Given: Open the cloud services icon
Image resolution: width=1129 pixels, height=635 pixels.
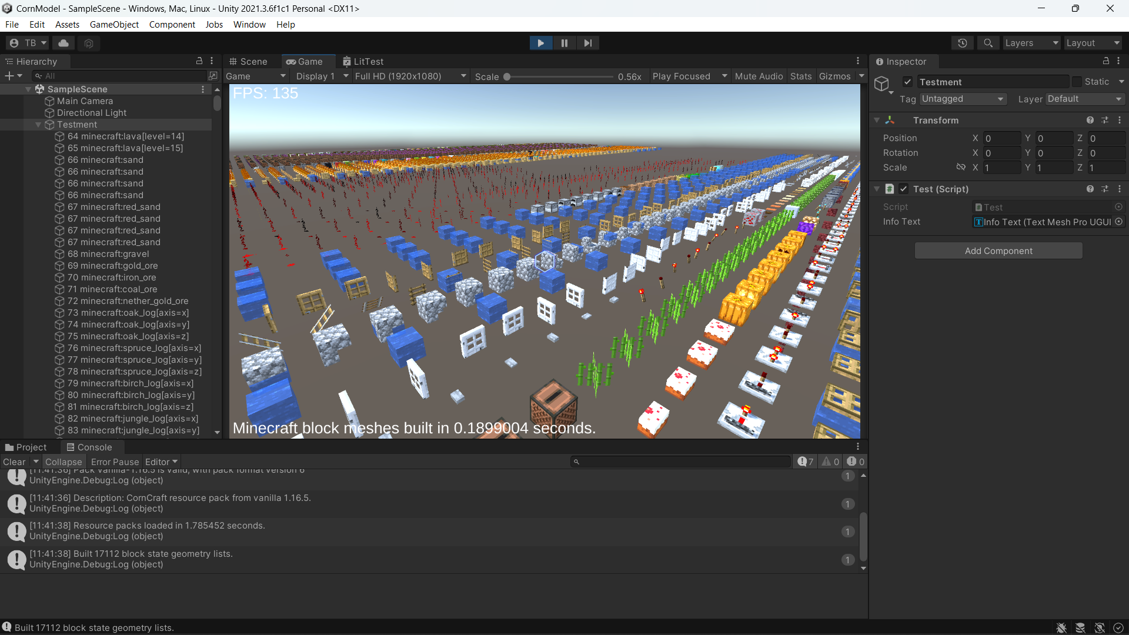Looking at the screenshot, I should point(64,43).
